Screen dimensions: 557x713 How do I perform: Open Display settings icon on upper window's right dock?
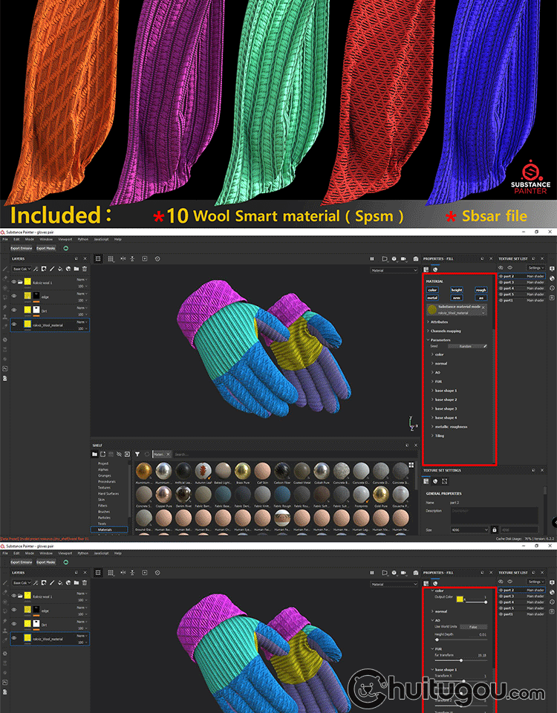coord(553,269)
